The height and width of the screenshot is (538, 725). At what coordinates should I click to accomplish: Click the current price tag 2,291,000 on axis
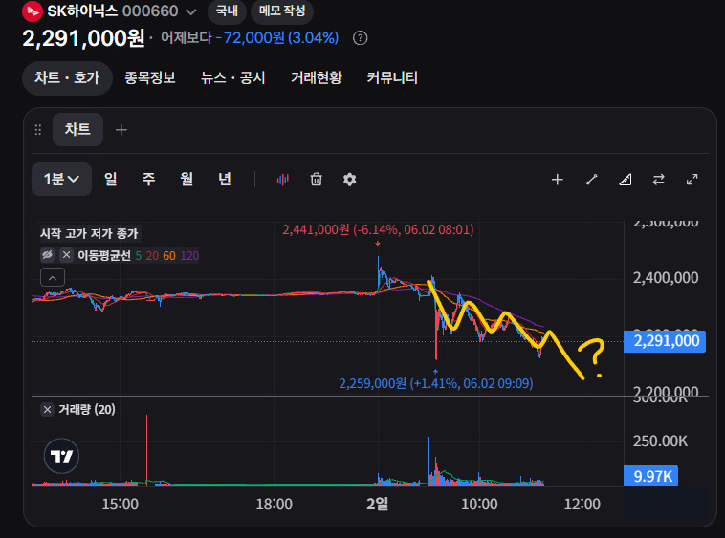(665, 341)
